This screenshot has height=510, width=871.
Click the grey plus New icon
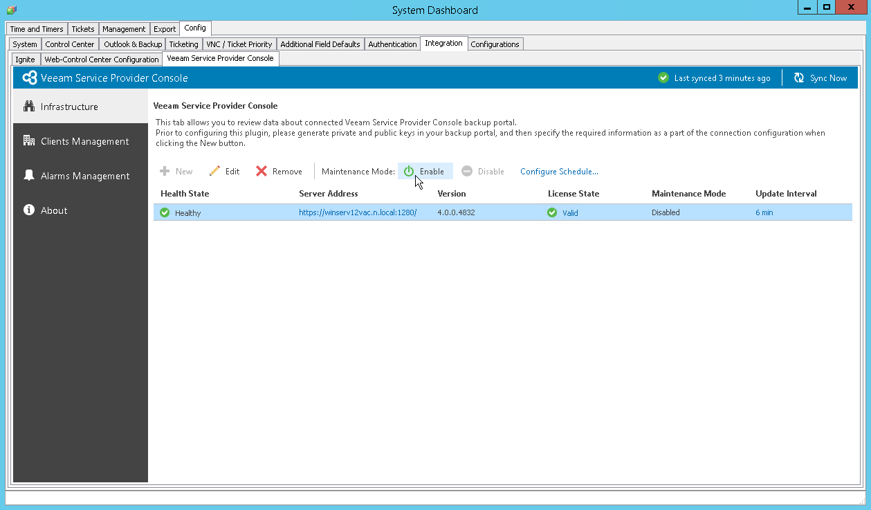coord(165,171)
